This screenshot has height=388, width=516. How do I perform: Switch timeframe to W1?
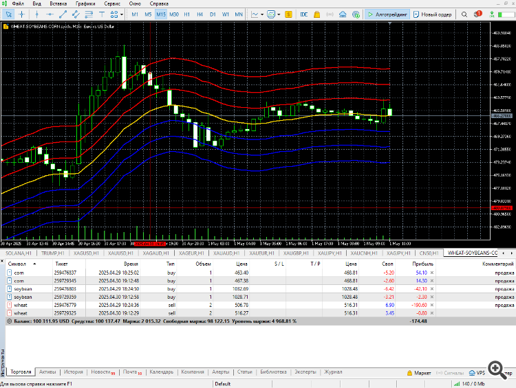coord(226,14)
